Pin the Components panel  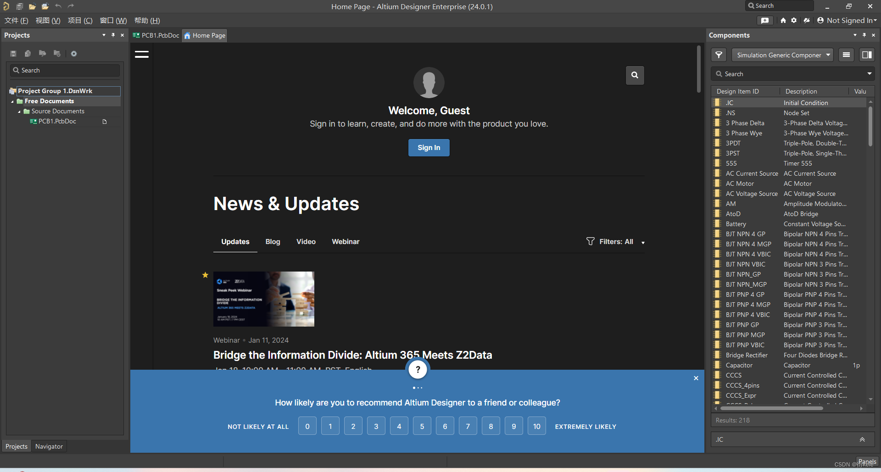pos(864,35)
